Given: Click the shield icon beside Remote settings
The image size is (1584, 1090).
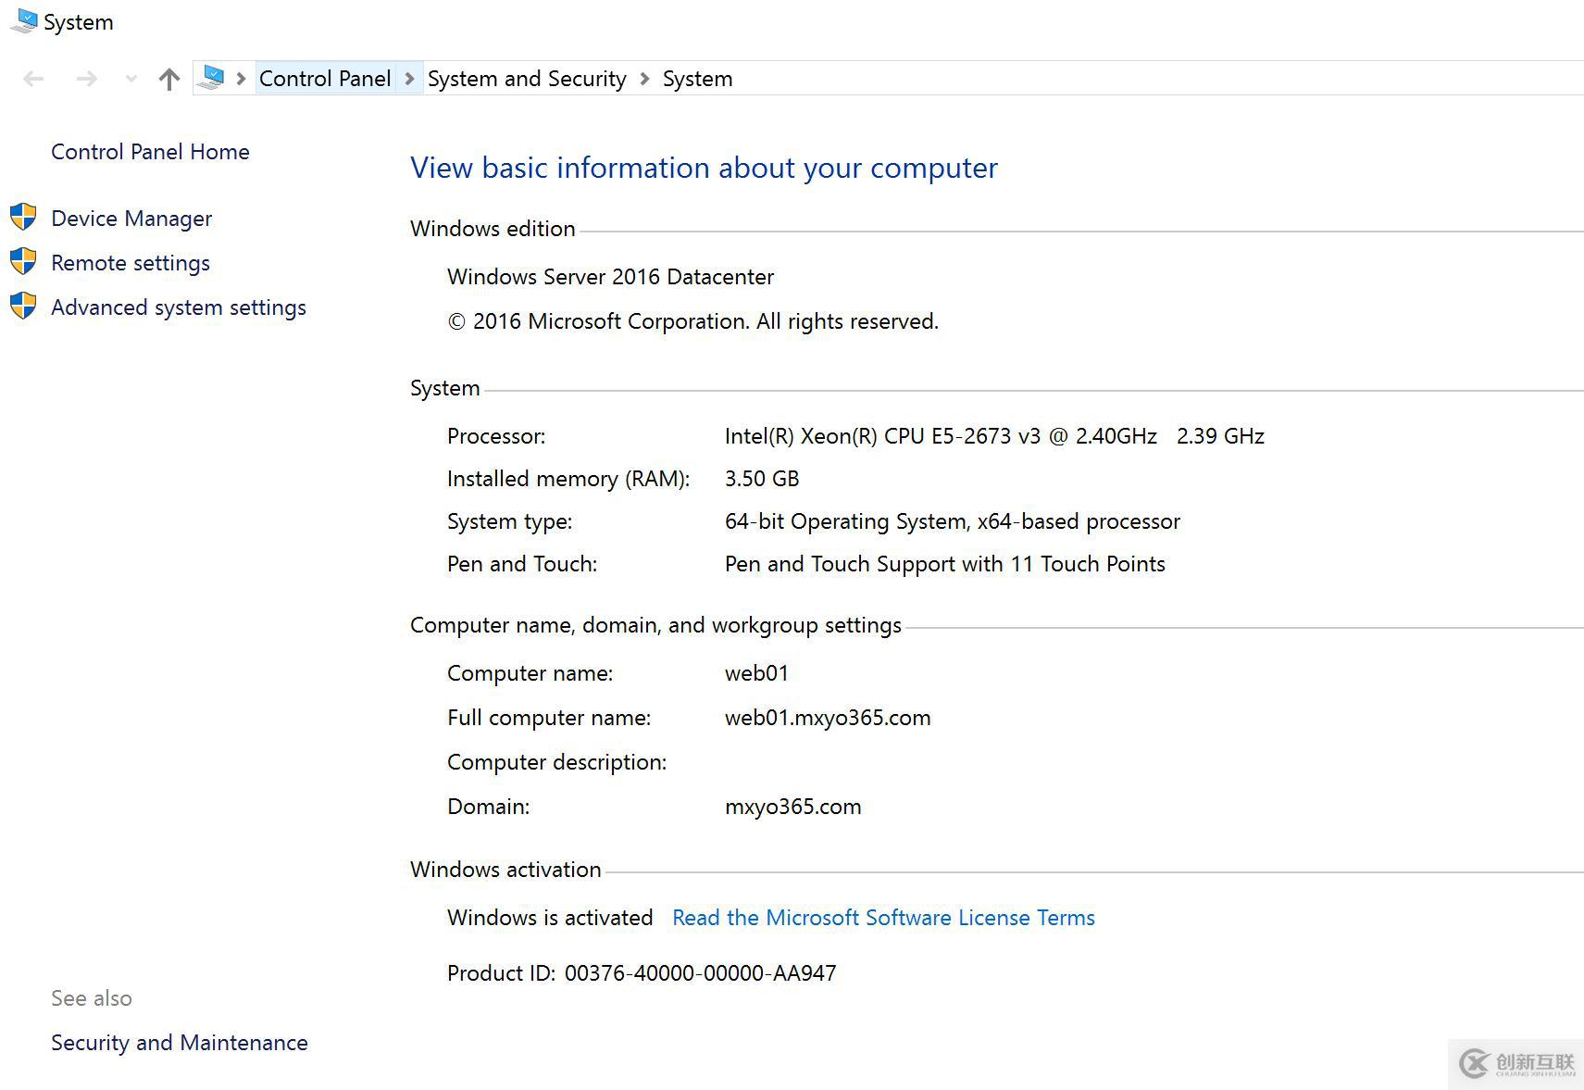Looking at the screenshot, I should 23,262.
